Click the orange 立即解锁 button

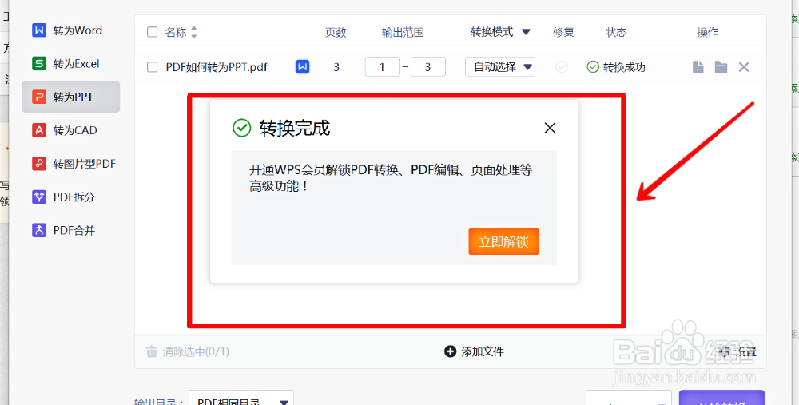(503, 241)
